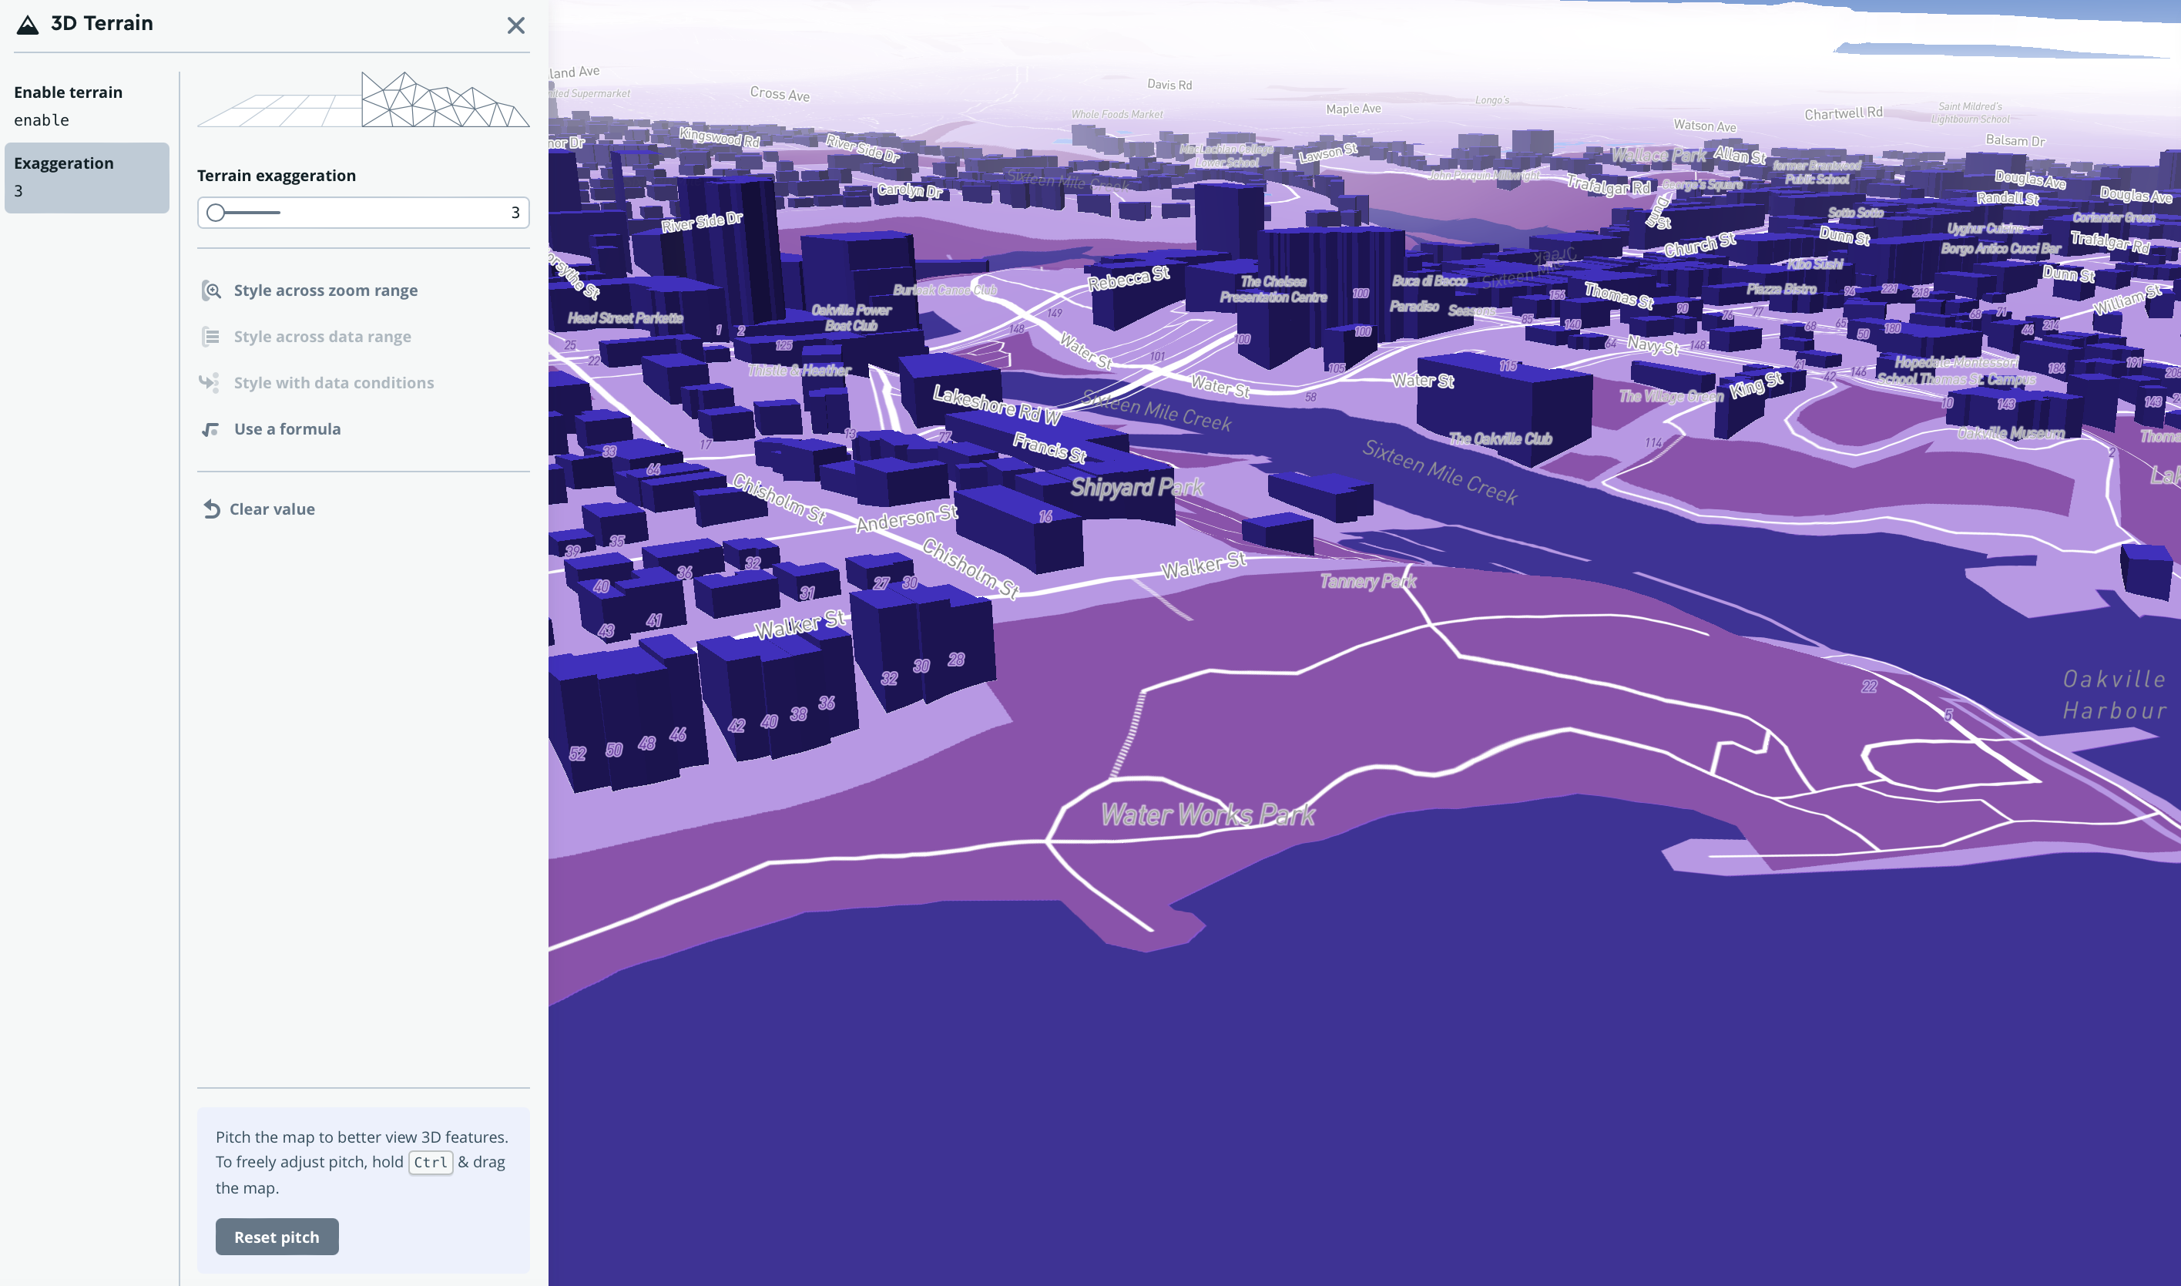Click the formula function icon

(210, 429)
